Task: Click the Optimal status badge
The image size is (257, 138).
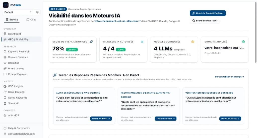Action: pos(72,49)
